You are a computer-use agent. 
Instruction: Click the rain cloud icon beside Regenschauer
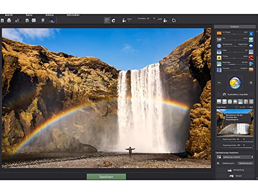pyautogui.click(x=251, y=46)
